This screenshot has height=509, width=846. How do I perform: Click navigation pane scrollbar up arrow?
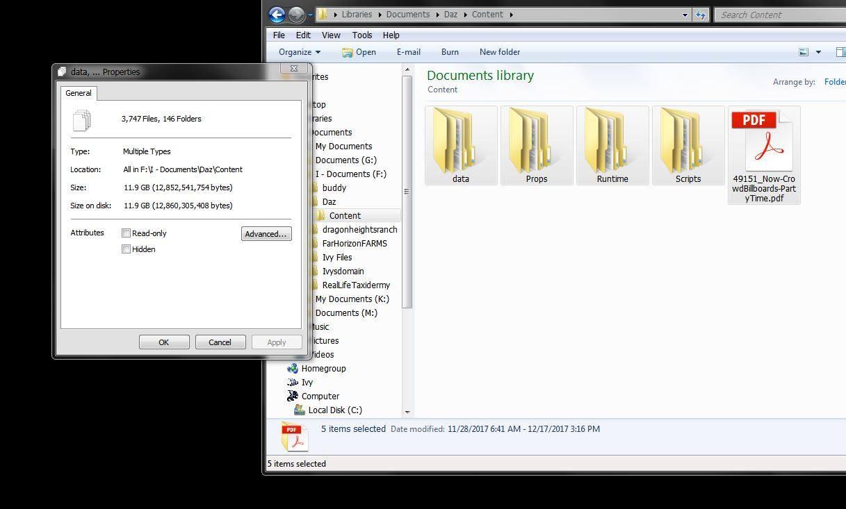407,69
